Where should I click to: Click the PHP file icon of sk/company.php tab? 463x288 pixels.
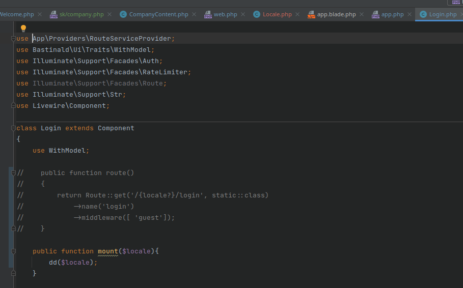(x=53, y=14)
